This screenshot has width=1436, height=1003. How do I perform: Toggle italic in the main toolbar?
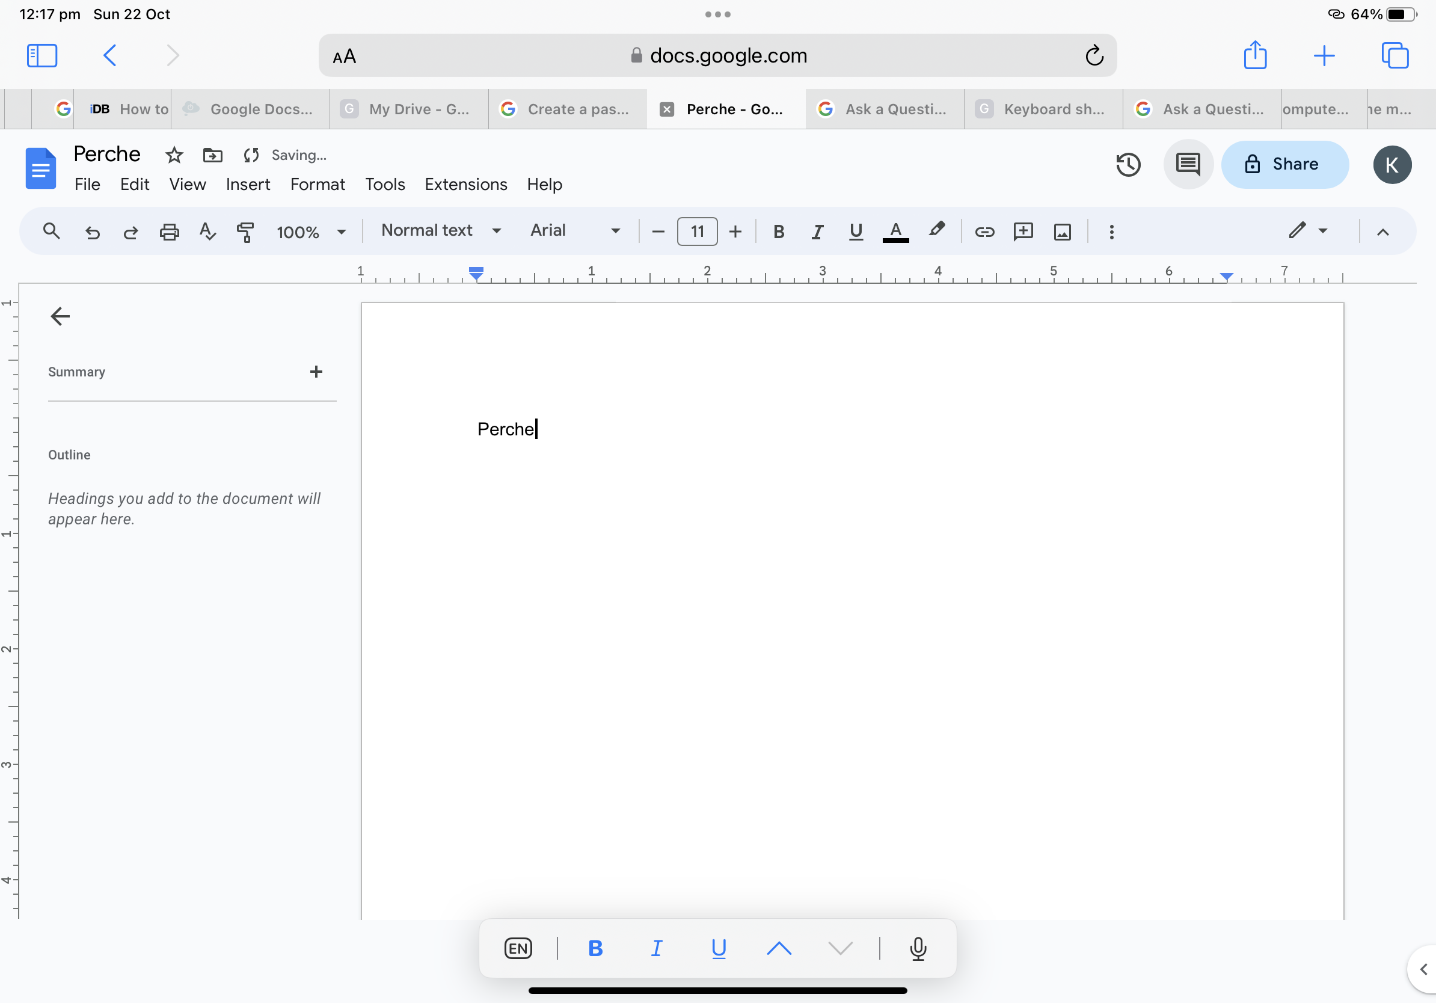pos(817,232)
